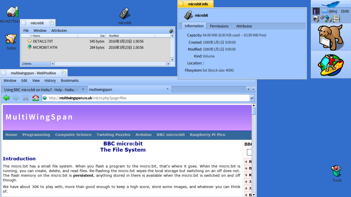Viewport: 351px width, 197px height.
Task: Open the network status tray icon
Action: 328,19
